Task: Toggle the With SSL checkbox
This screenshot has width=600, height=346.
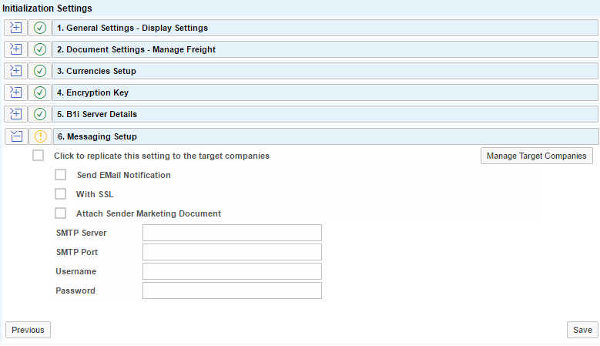Action: pyautogui.click(x=61, y=194)
